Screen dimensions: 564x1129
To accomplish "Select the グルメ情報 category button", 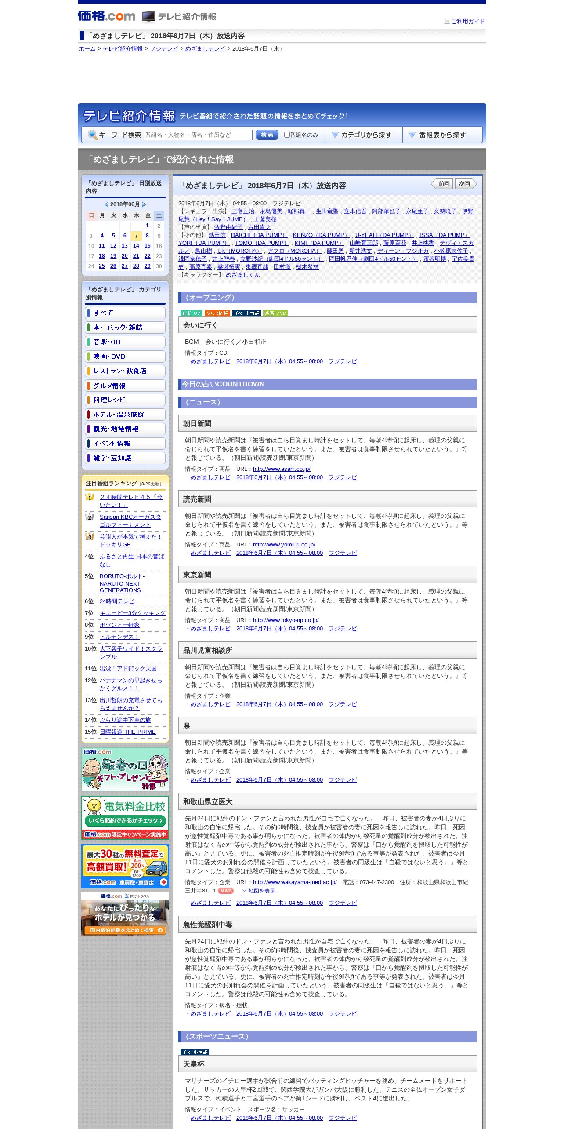I will [x=125, y=385].
